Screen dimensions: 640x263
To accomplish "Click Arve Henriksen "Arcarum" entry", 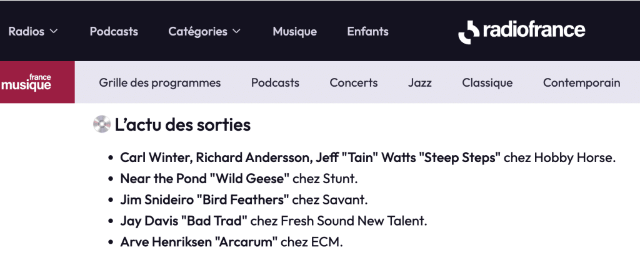I will click(199, 241).
